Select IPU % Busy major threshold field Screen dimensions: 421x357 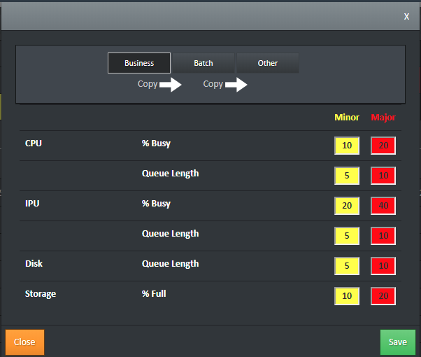point(383,206)
